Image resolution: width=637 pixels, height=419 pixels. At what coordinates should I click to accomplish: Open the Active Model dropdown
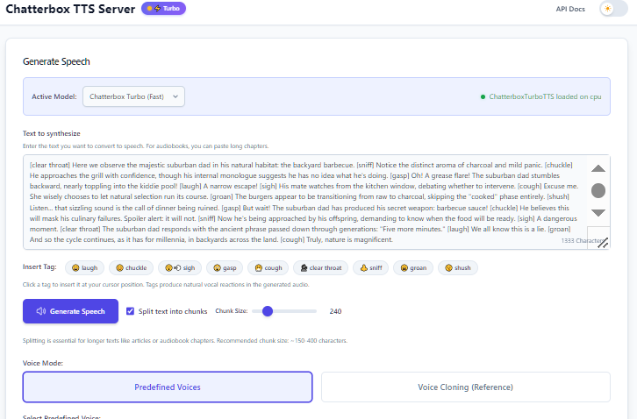[133, 96]
